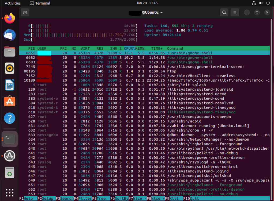Open the system status menu in top bar
The width and height of the screenshot is (274, 201).
pyautogui.click(x=261, y=3)
